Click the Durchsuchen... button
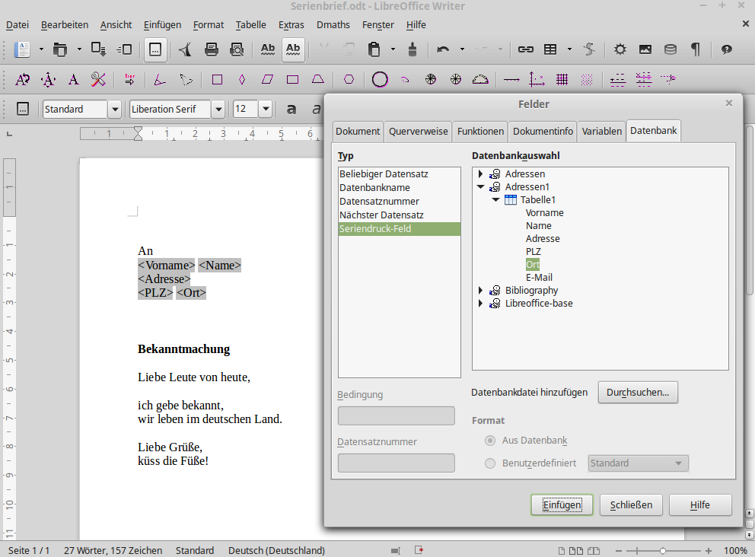Viewport: 755px width, 557px height. pyautogui.click(x=637, y=393)
